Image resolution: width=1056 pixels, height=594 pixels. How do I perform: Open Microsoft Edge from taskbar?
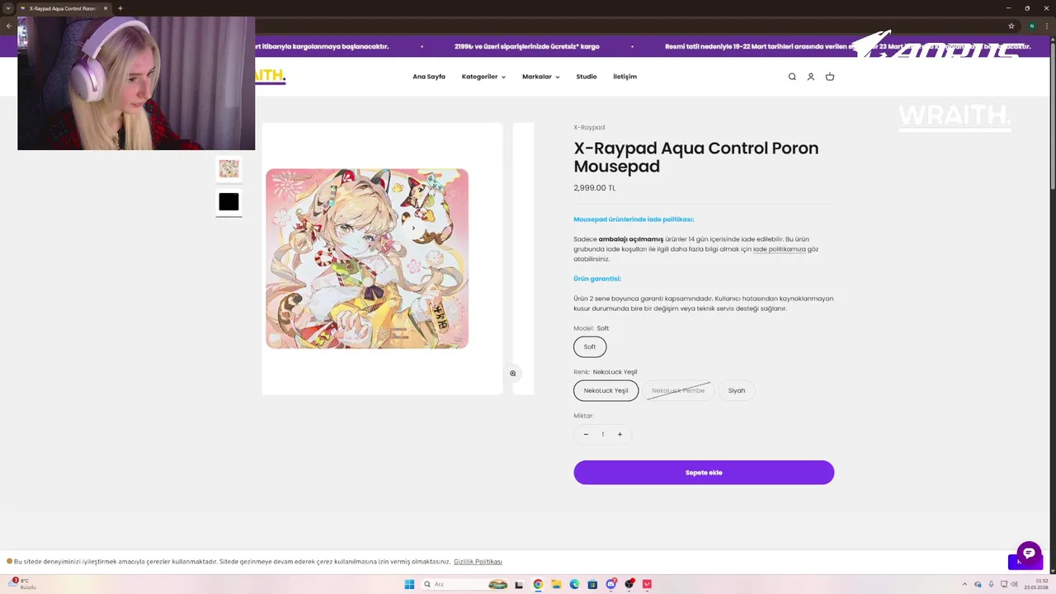574,584
